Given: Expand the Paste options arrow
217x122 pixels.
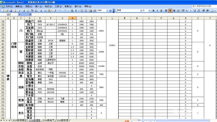Looking at the screenshot, I should pyautogui.click(x=52, y=11).
